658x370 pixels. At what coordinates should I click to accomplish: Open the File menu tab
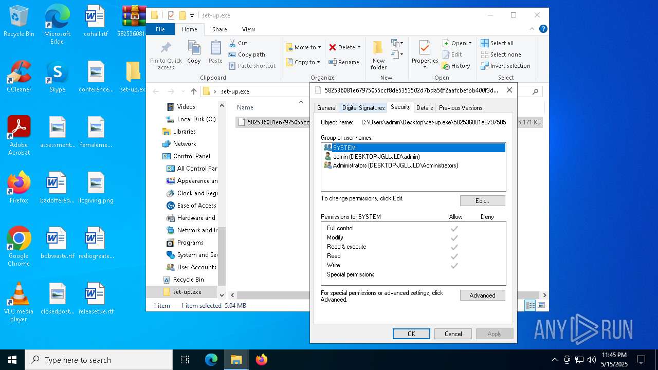click(160, 29)
